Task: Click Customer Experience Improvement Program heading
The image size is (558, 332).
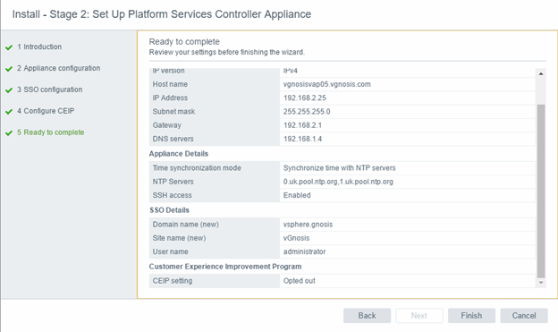Action: tap(225, 267)
